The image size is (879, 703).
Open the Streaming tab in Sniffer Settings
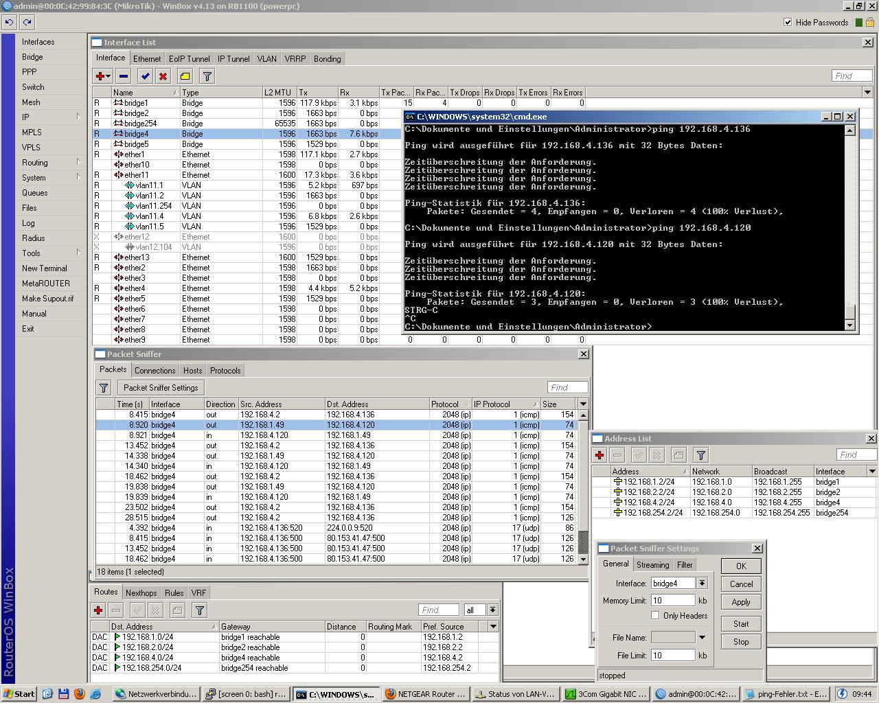tap(652, 565)
